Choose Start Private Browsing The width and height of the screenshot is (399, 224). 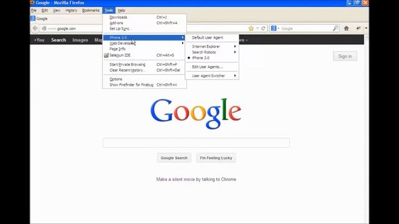click(x=144, y=65)
